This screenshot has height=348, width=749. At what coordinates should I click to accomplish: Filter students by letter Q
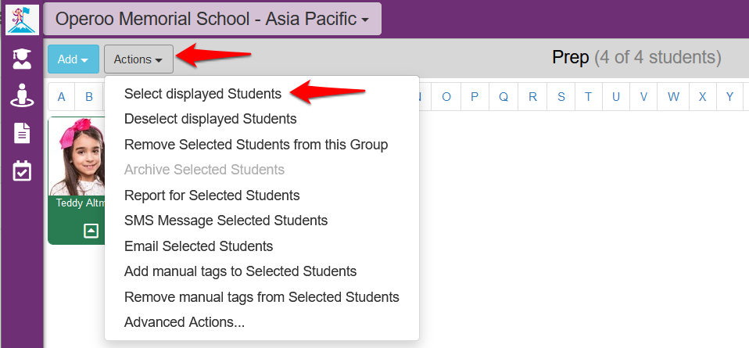pyautogui.click(x=504, y=96)
